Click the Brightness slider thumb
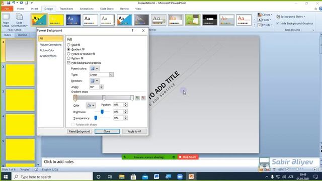Image resolution: width=322 pixels, height=181 pixels. click(102, 112)
